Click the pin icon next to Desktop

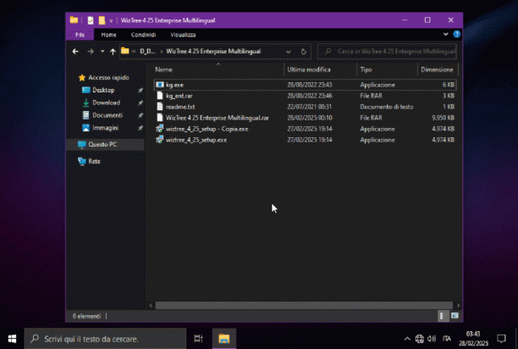pos(140,91)
